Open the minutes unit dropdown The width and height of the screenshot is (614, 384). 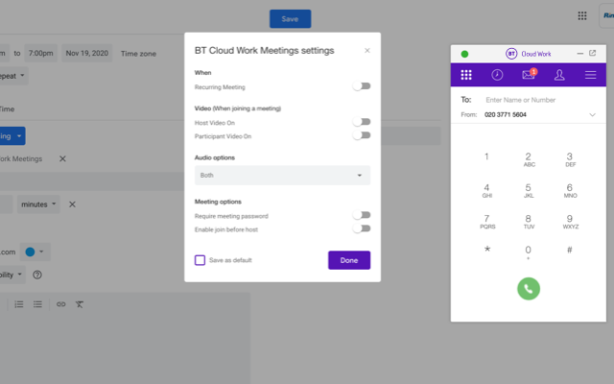click(38, 204)
